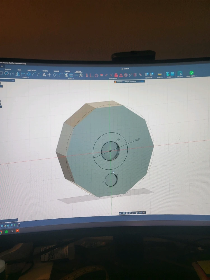Switch to the Sheet Metal tab
The image size is (210, 280).
pyautogui.click(x=31, y=70)
